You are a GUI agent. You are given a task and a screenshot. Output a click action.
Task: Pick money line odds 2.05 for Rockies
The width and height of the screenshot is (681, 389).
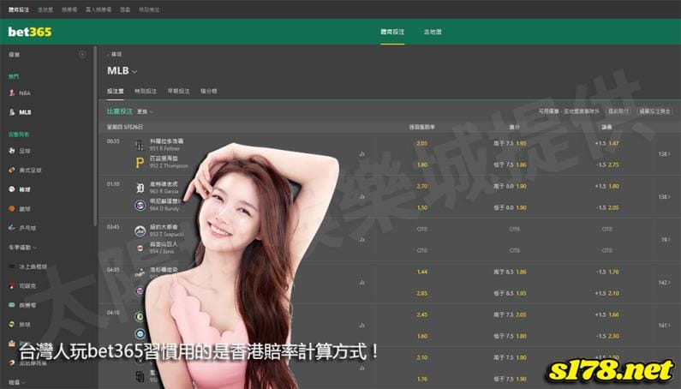(421, 143)
